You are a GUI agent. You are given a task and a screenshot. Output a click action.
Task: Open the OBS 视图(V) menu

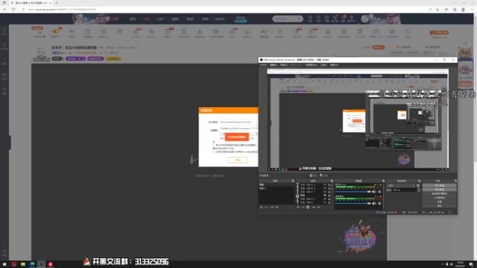tap(284, 65)
